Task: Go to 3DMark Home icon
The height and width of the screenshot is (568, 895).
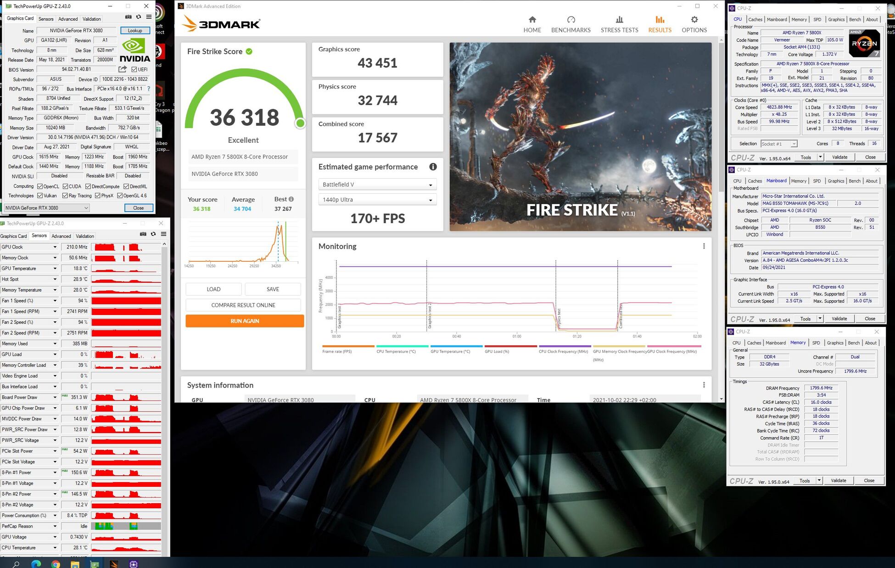Action: [x=532, y=20]
